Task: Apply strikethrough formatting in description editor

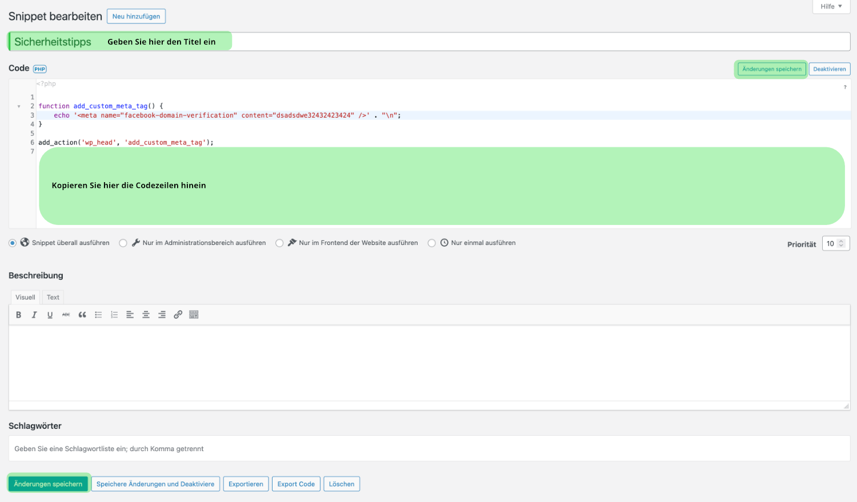Action: pyautogui.click(x=66, y=315)
